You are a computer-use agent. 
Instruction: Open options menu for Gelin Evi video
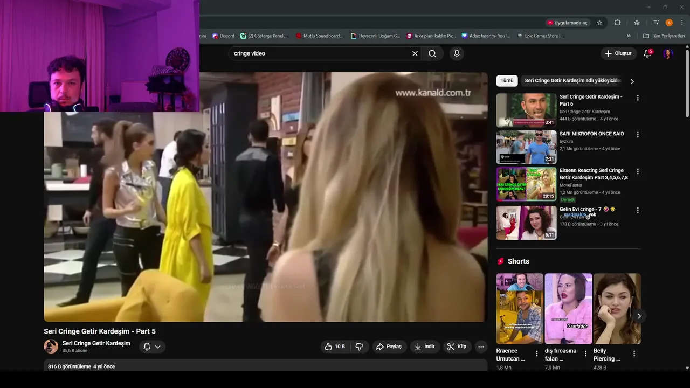[638, 210]
